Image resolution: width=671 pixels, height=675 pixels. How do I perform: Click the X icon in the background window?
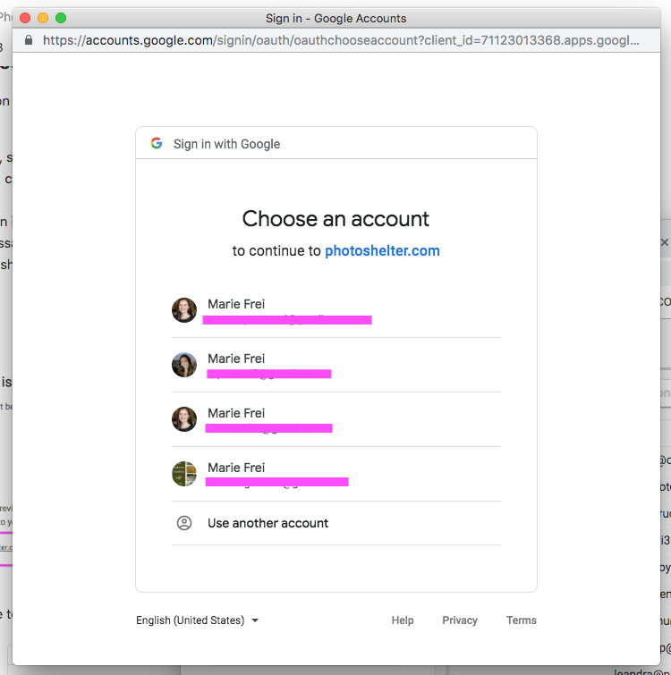click(x=665, y=242)
